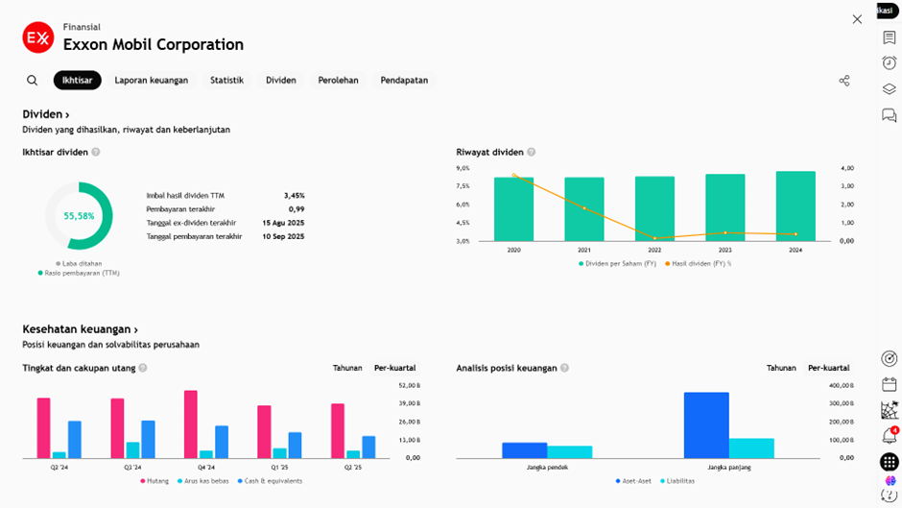Switch to the Statistik tab
The height and width of the screenshot is (508, 902).
[x=227, y=81]
